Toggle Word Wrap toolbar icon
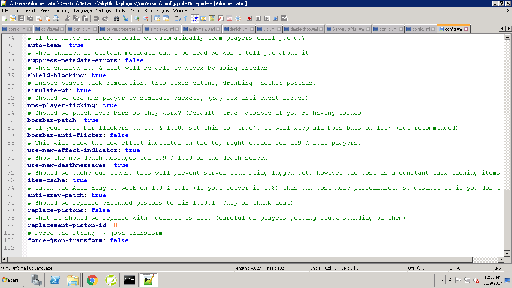Image resolution: width=512 pixels, height=288 pixels. point(178,18)
